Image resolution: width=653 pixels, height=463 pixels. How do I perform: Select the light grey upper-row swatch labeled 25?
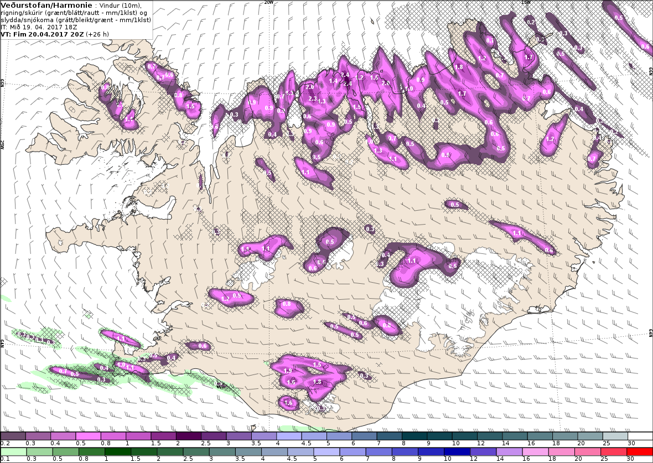615,436
